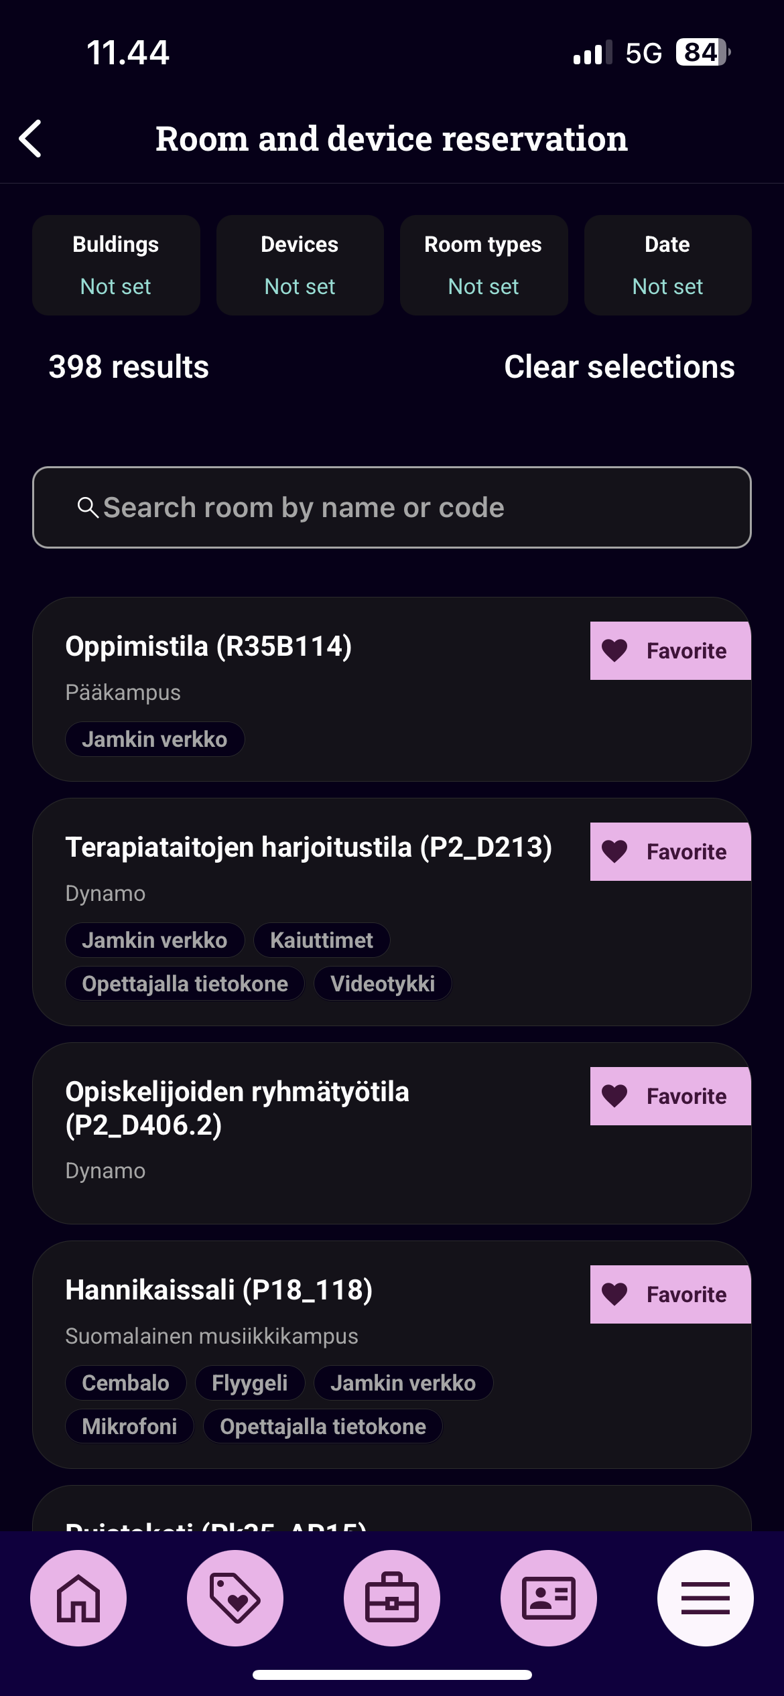Select the Kaiuttimet device tag
This screenshot has width=784, height=1696.
[x=322, y=940]
